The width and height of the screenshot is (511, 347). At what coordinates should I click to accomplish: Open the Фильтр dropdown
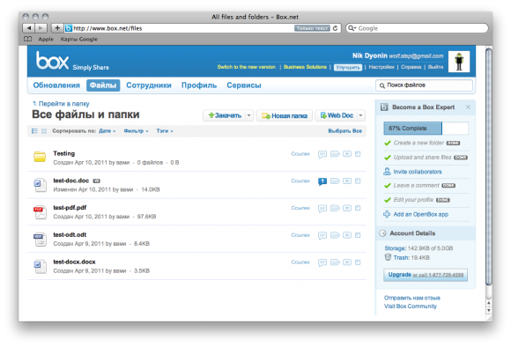tap(136, 131)
